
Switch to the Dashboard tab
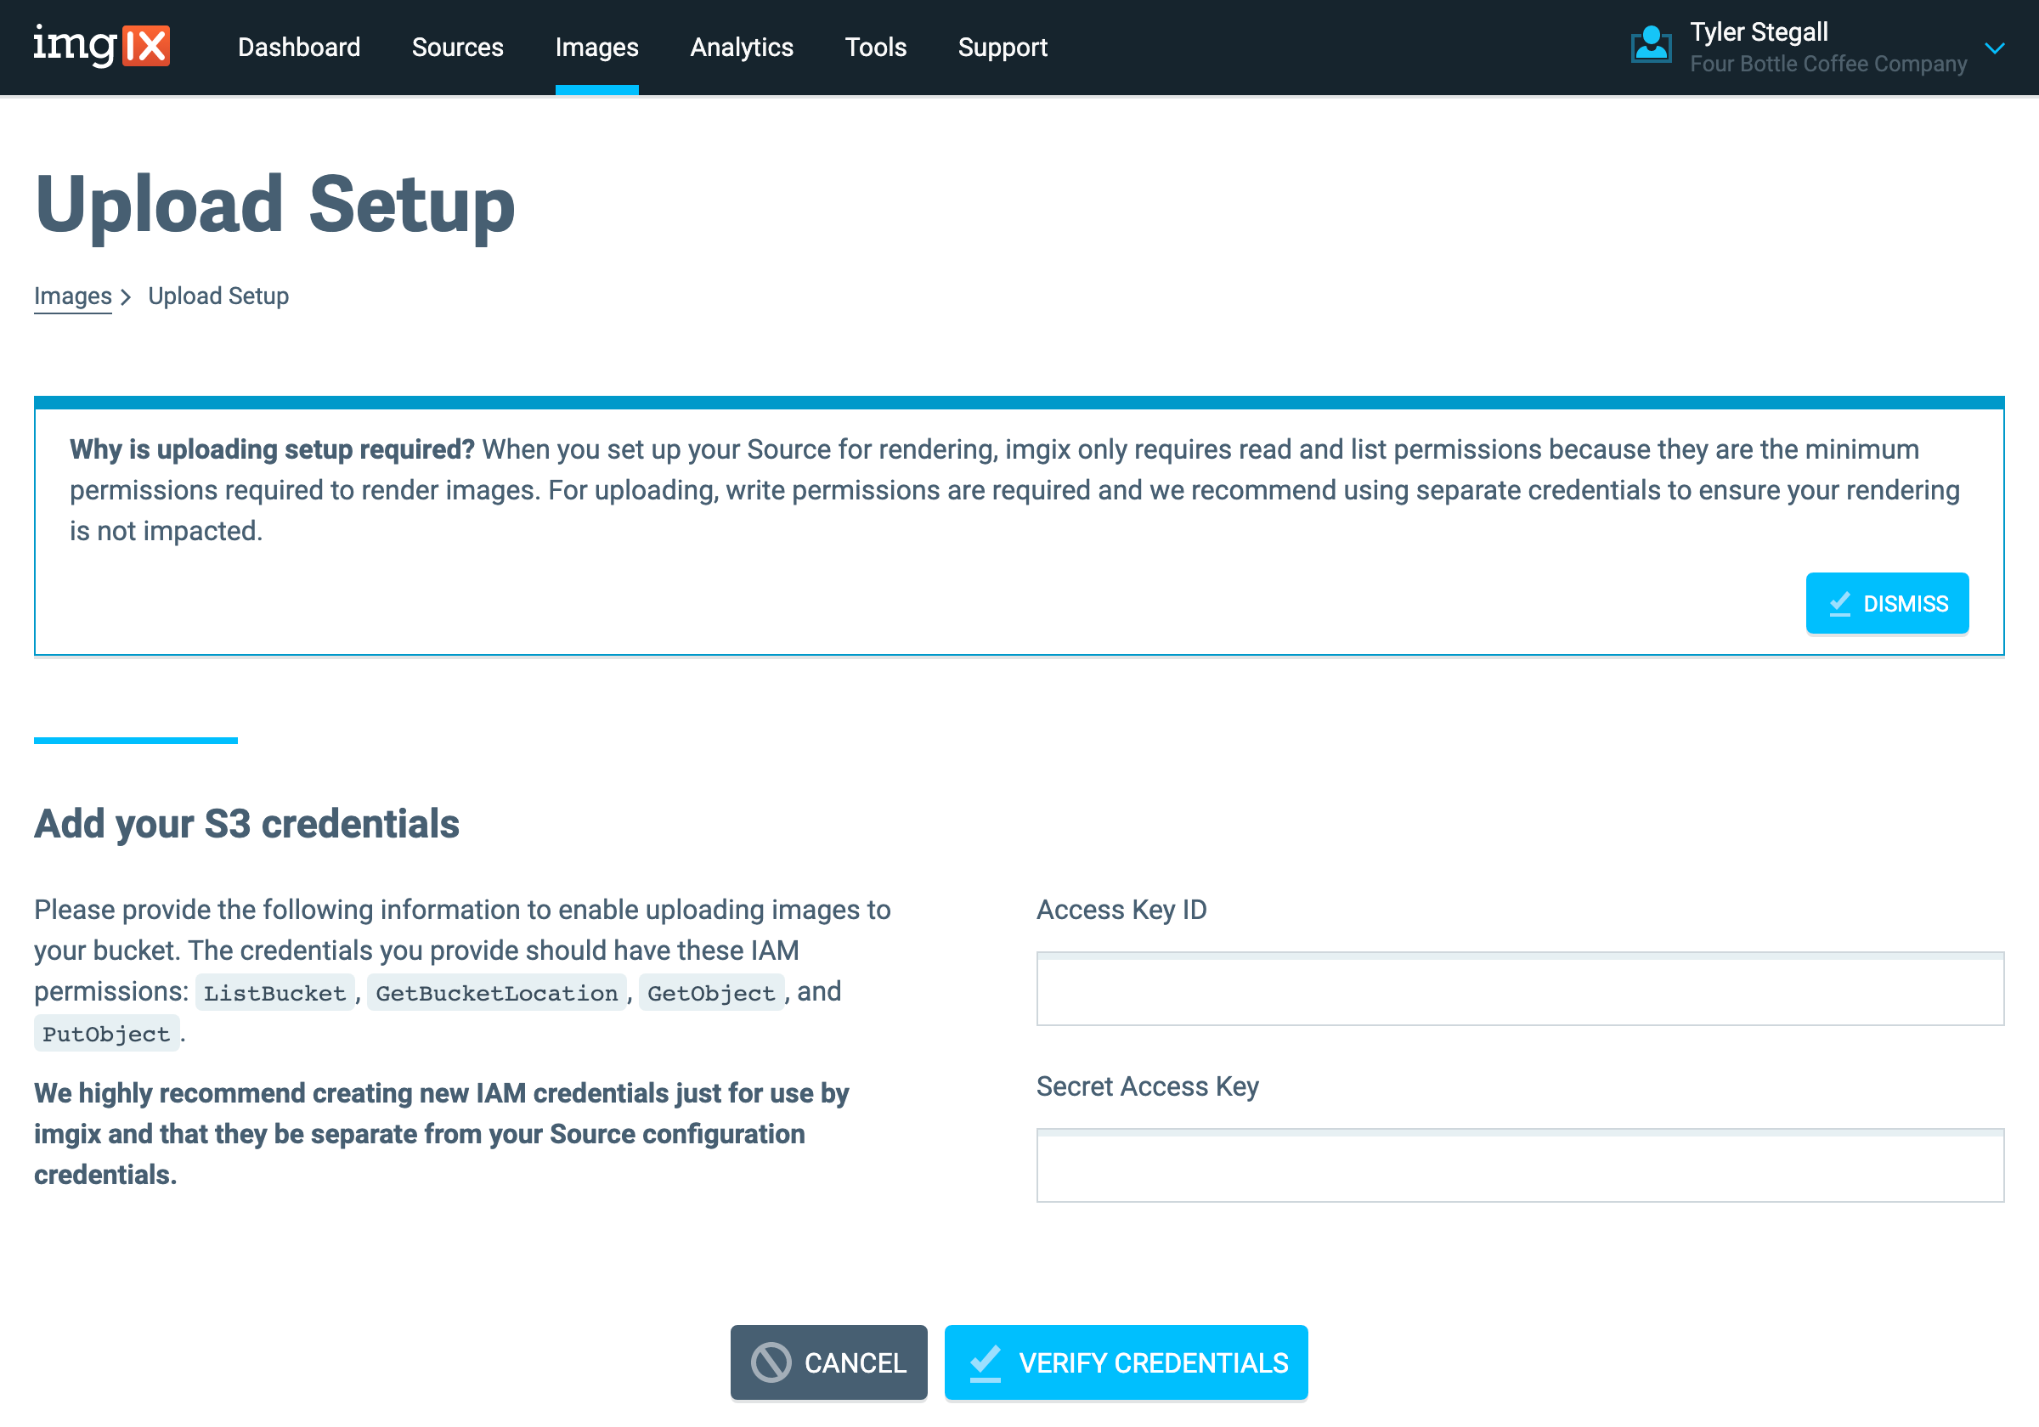[x=299, y=47]
